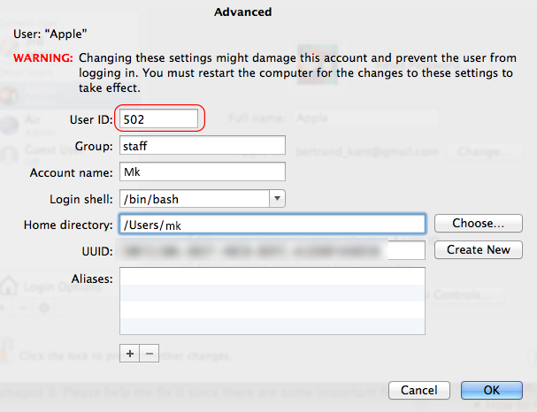Click the remove alias minus button
The image size is (537, 412).
[149, 353]
